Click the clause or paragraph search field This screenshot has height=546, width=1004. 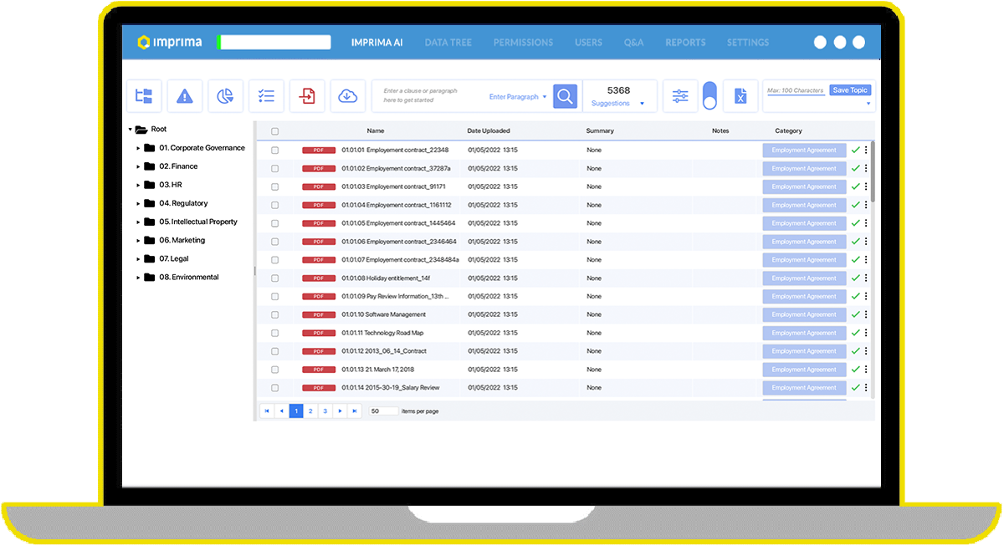point(429,96)
